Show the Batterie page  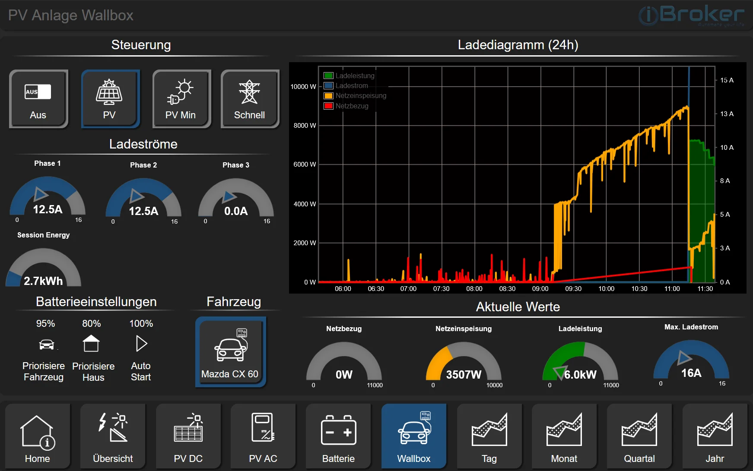(338, 436)
